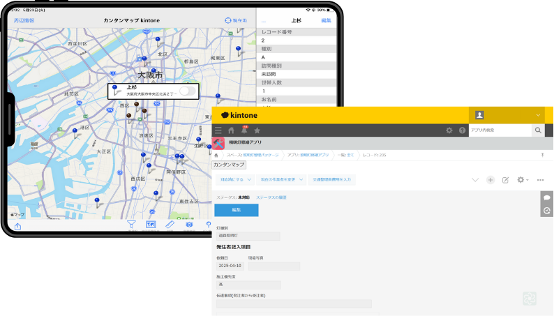Viewport: 554px width, 316px height.
Task: Tap the blue pin near 城東区 on map
Action: click(x=239, y=49)
